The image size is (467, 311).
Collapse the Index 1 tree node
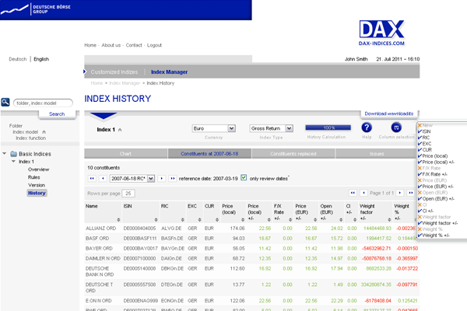13,161
